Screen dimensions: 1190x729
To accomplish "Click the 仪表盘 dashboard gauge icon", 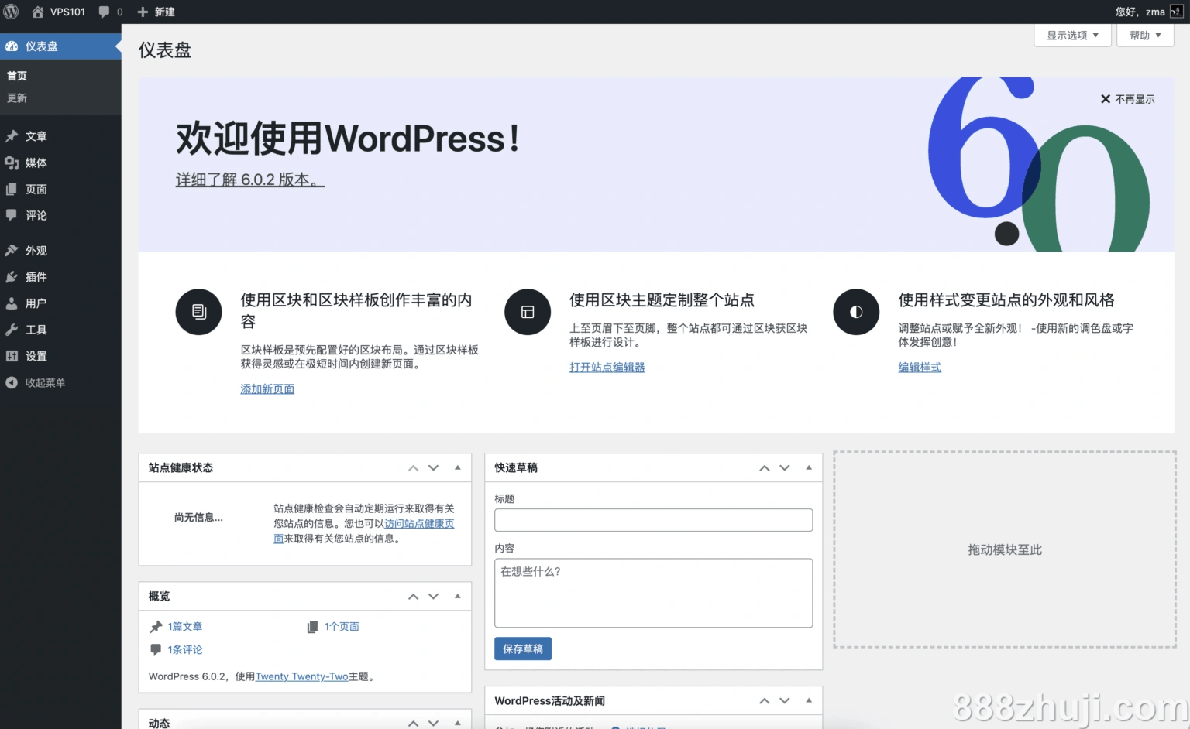I will coord(12,46).
